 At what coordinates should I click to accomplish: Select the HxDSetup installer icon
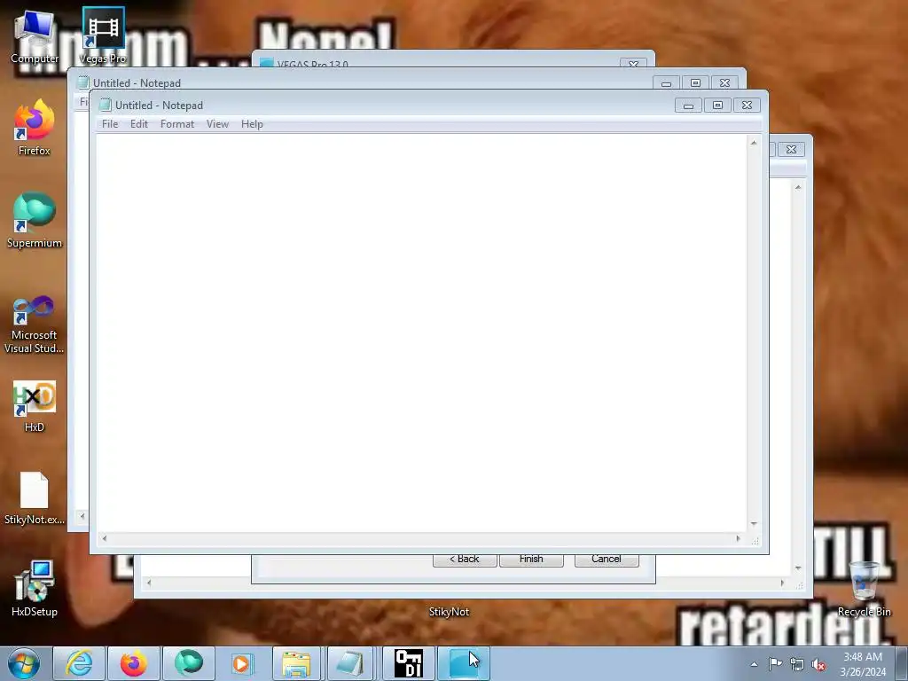pyautogui.click(x=35, y=588)
